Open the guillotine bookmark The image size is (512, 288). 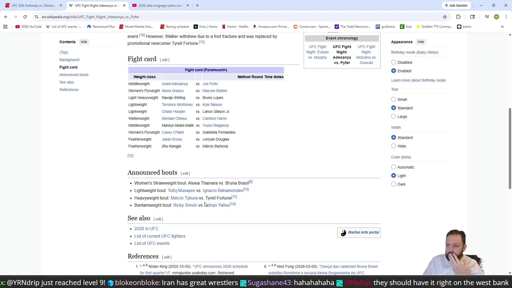click(385, 27)
